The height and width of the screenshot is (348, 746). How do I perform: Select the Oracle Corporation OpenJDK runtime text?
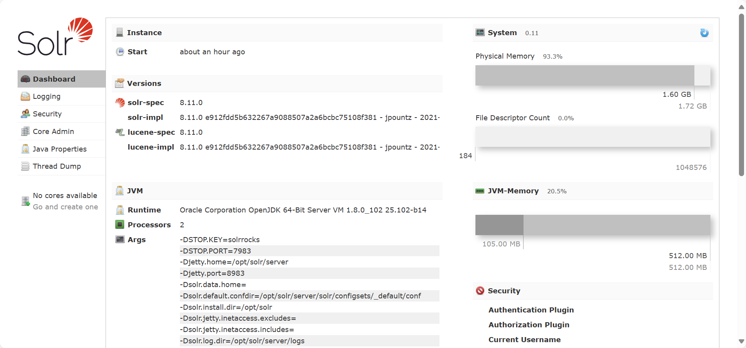(x=303, y=210)
